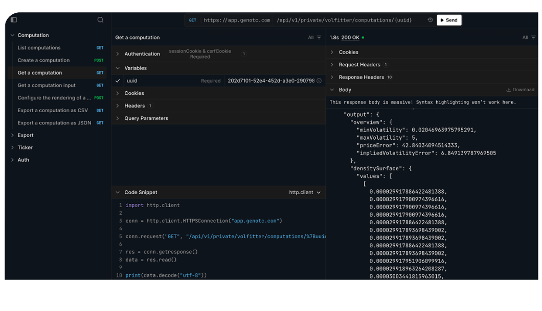Screen dimensions: 542x311
Task: Open Create a computation request
Action: point(57,60)
